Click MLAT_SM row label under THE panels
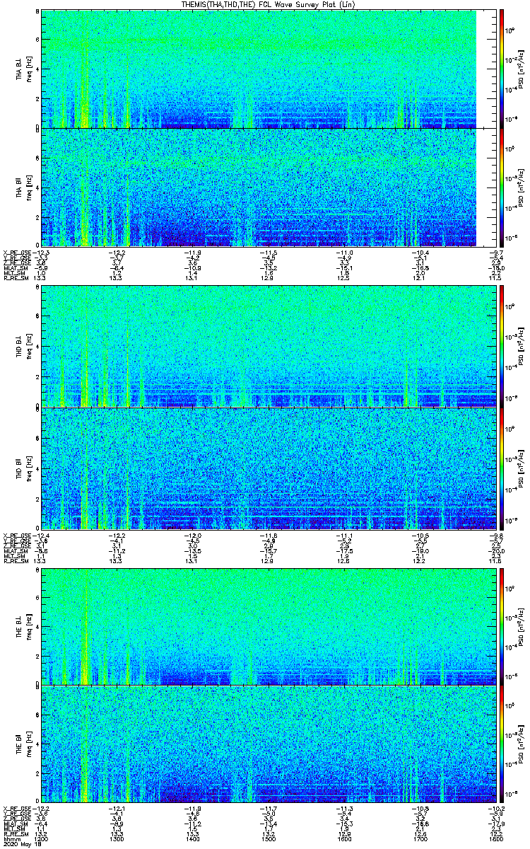 point(15,824)
